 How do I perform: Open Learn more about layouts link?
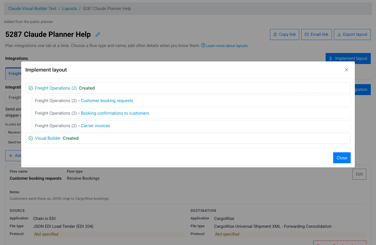(227, 46)
